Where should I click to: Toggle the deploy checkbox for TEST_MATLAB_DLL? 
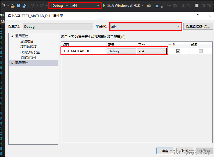201,51
